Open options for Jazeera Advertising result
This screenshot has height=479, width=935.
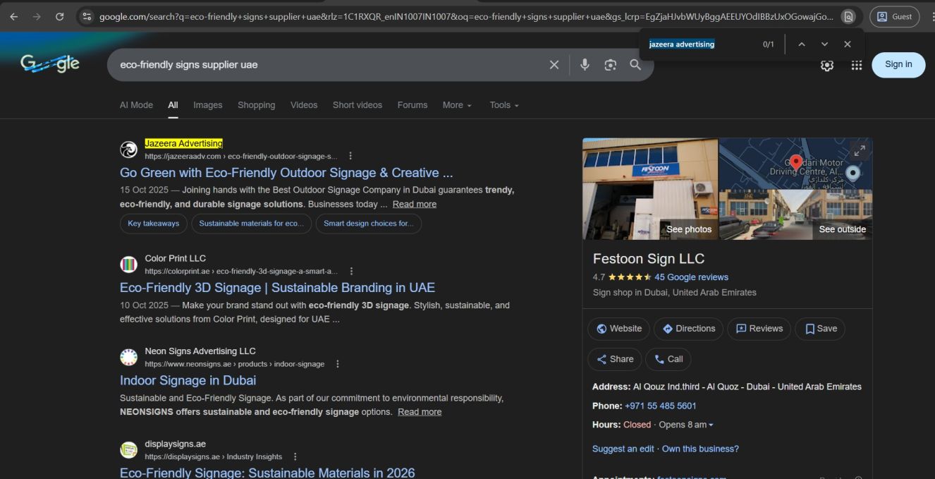click(x=350, y=156)
